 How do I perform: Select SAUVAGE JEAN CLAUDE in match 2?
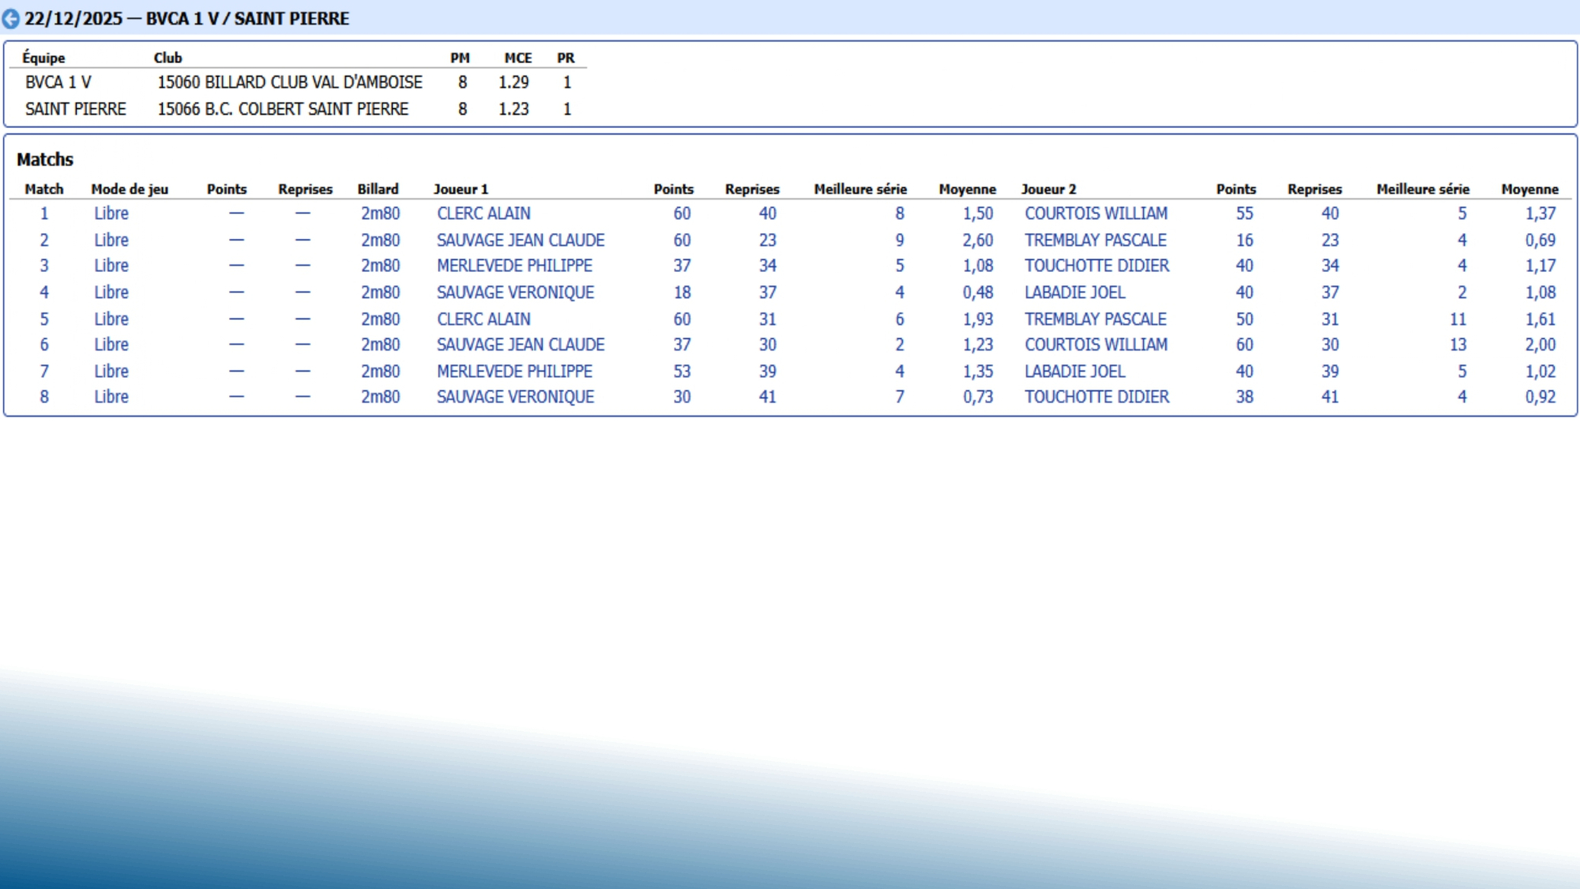[x=520, y=241]
